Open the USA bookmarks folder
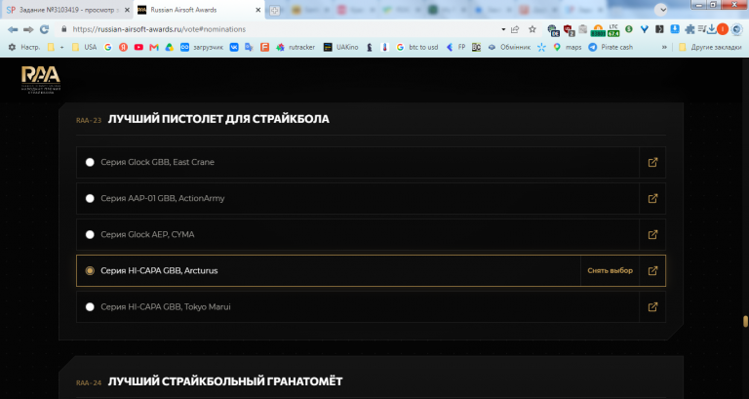Image resolution: width=749 pixels, height=399 pixels. (84, 47)
